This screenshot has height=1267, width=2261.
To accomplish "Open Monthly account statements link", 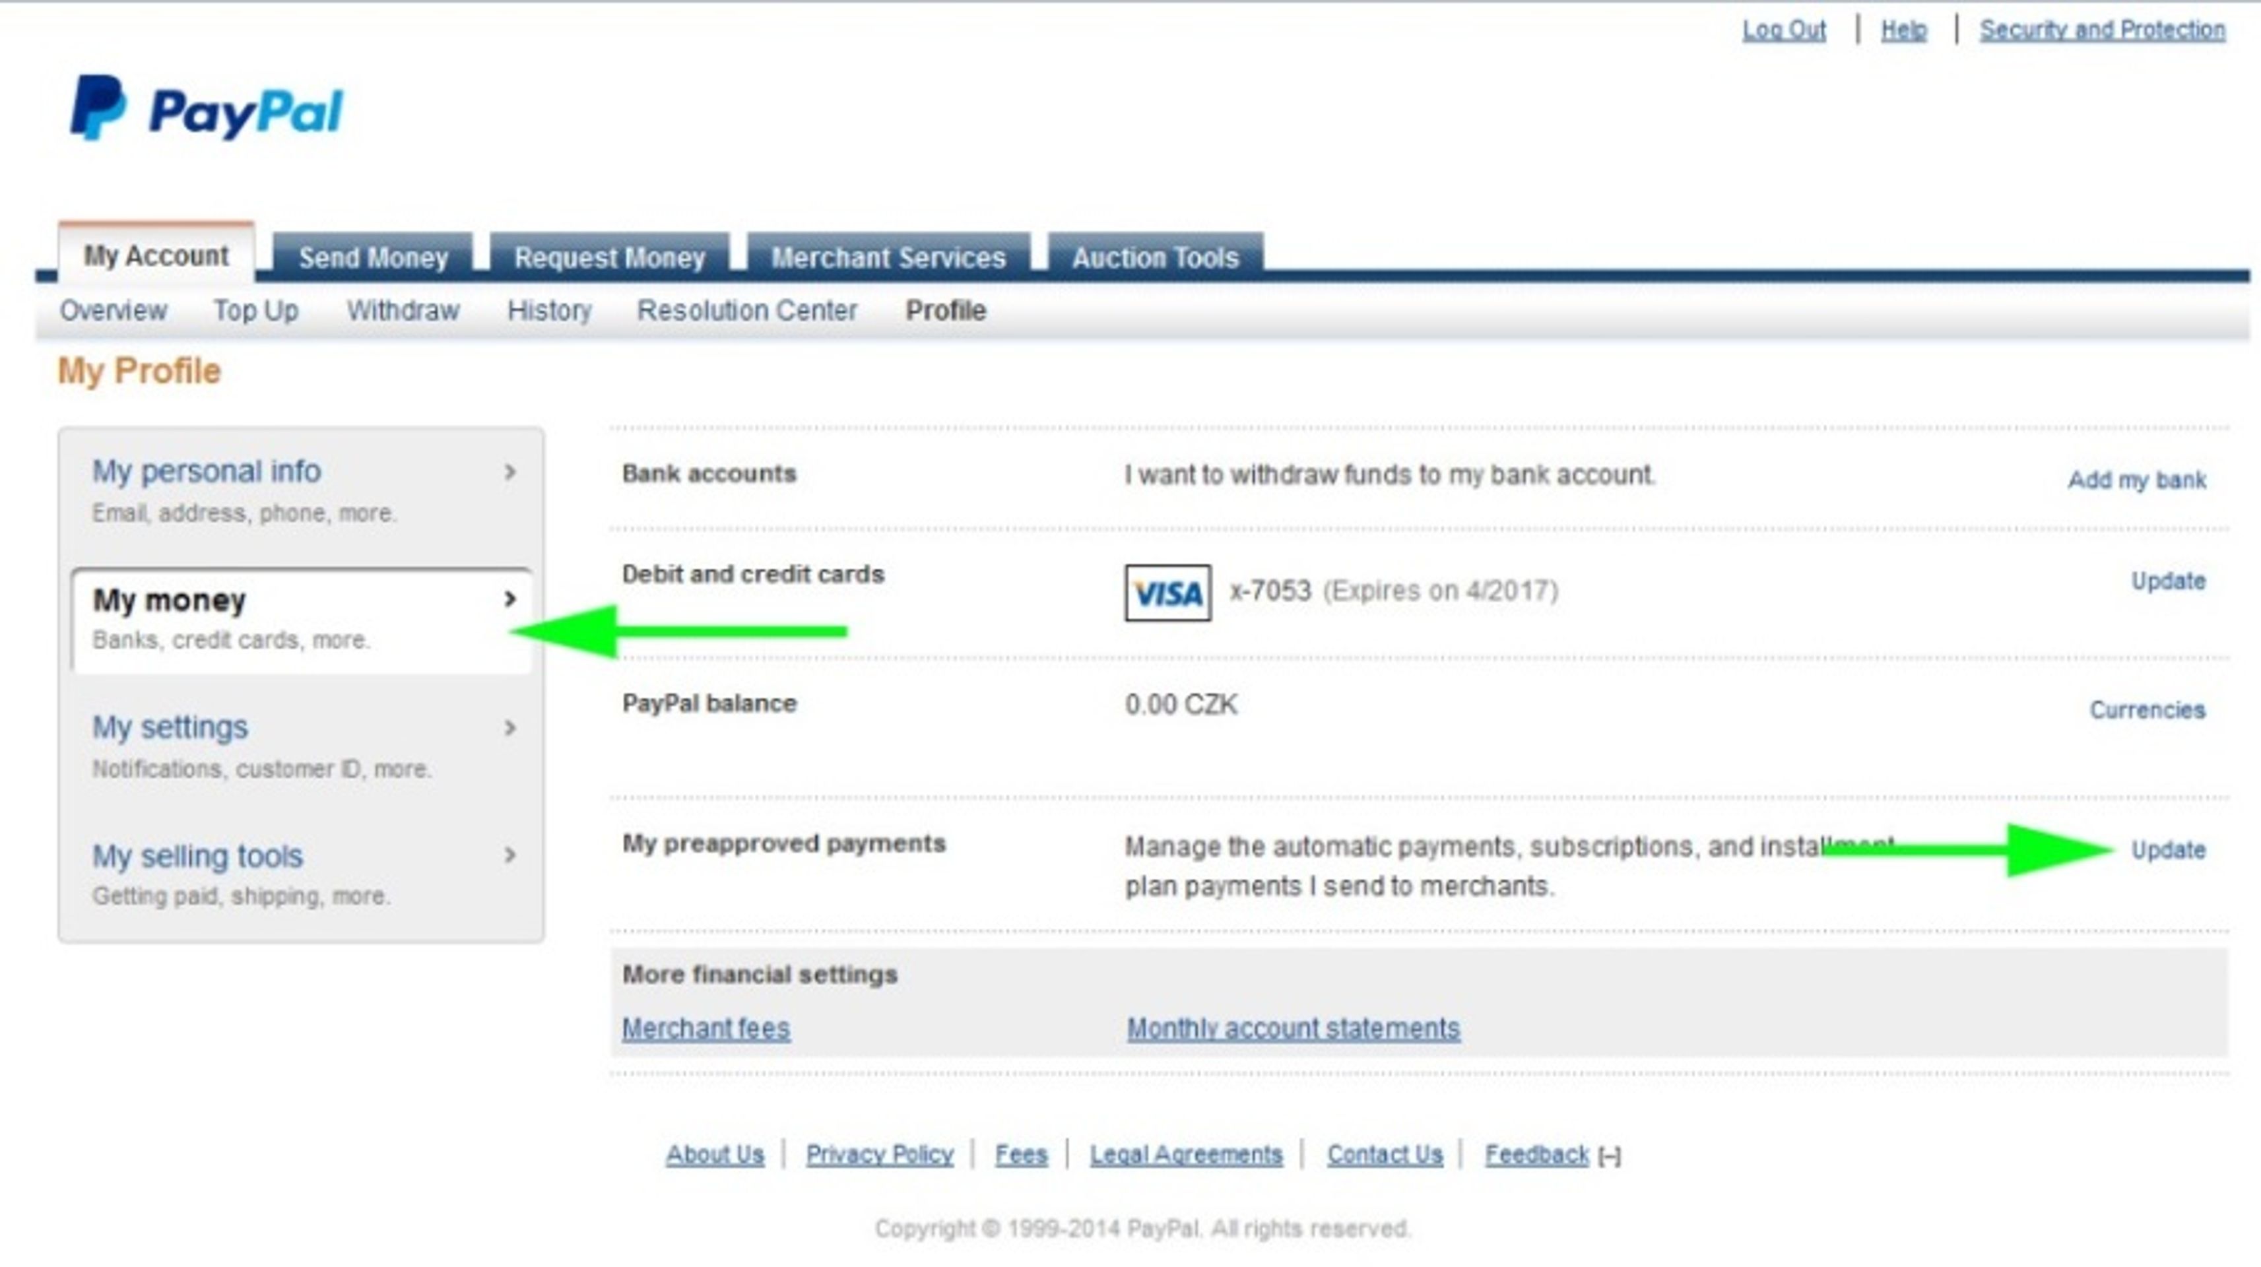I will coord(1293,1028).
